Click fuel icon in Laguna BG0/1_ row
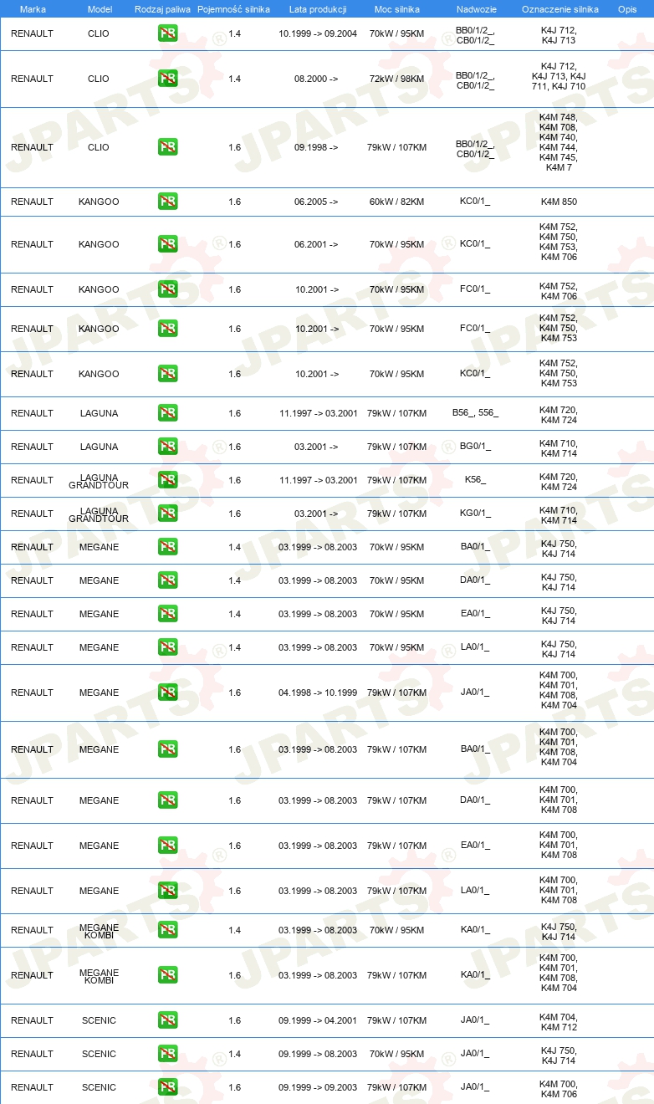The width and height of the screenshot is (654, 1104). [167, 447]
